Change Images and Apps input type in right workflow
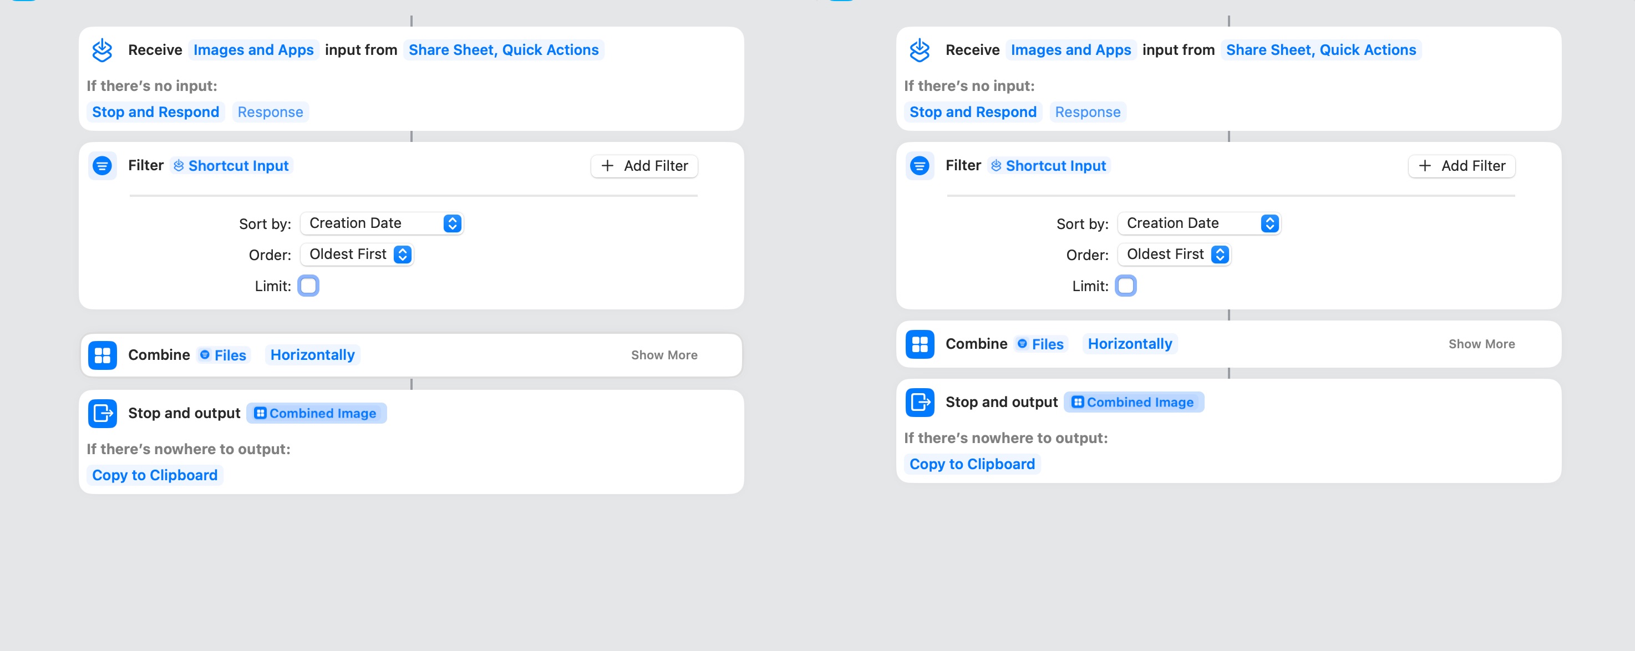Viewport: 1635px width, 651px height. pyautogui.click(x=1071, y=49)
